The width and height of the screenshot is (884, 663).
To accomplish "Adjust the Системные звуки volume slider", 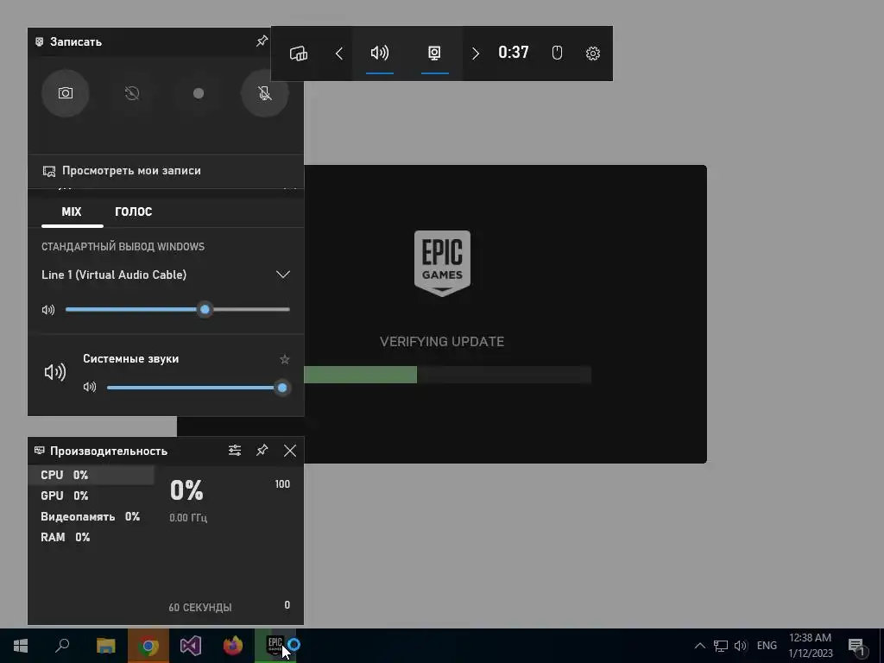I will click(198, 388).
